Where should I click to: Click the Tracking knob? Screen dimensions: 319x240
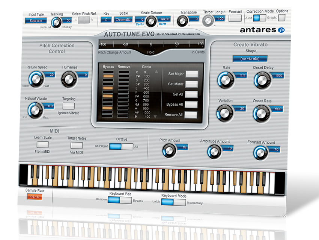tap(56, 23)
